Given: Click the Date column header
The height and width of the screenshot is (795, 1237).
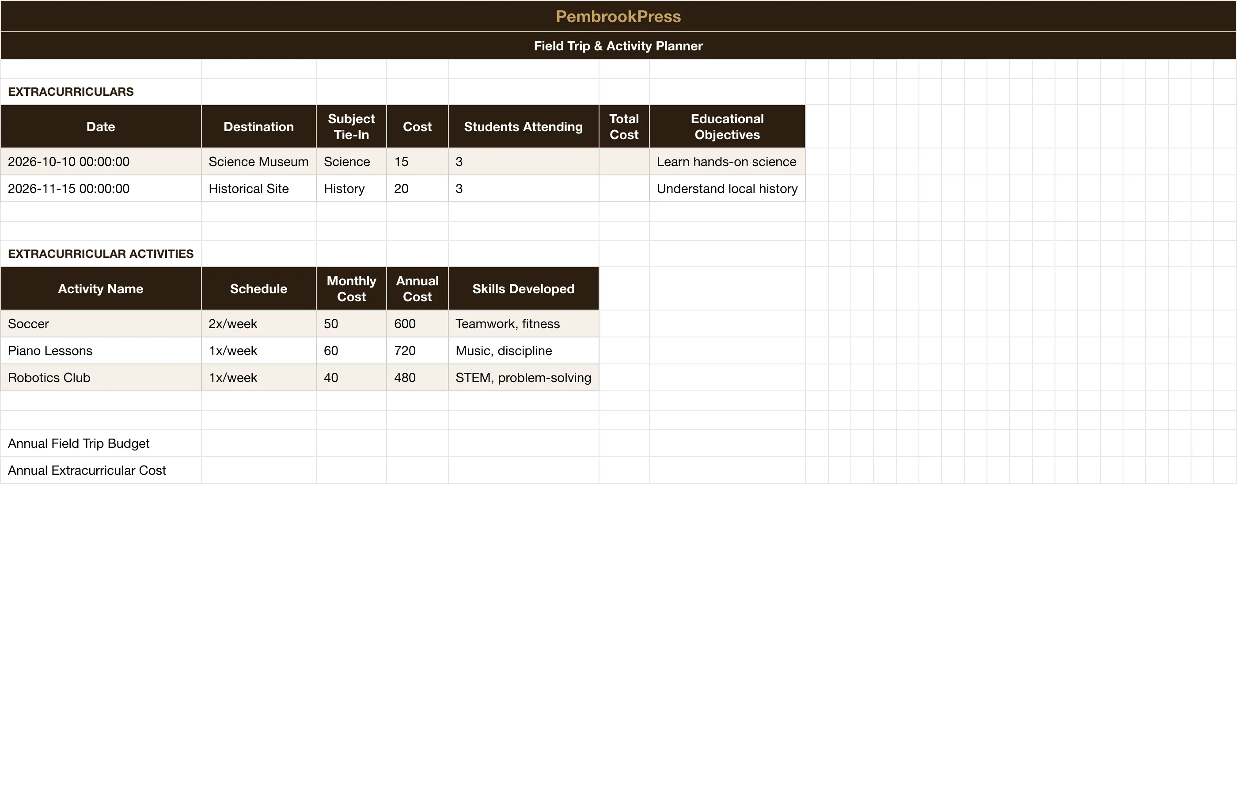Looking at the screenshot, I should [x=101, y=126].
